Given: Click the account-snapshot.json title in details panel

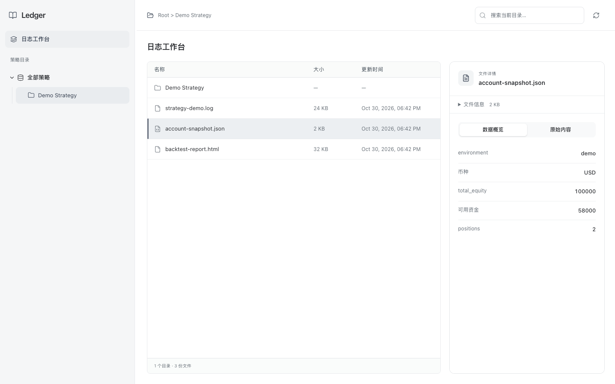Looking at the screenshot, I should [x=512, y=83].
